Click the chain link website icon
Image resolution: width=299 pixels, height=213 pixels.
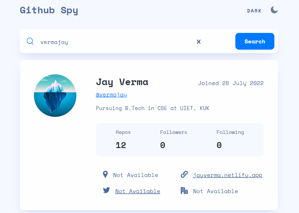(x=184, y=174)
